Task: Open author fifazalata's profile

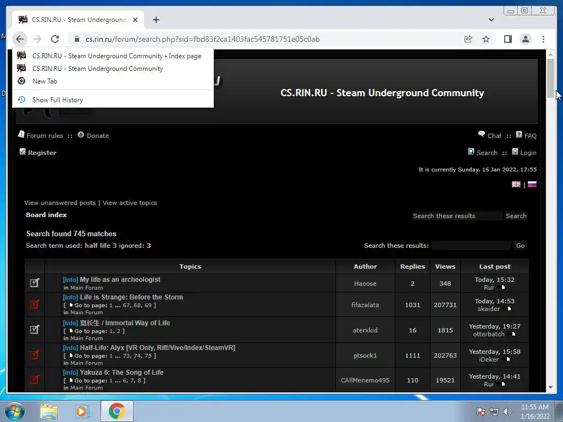Action: [x=365, y=305]
